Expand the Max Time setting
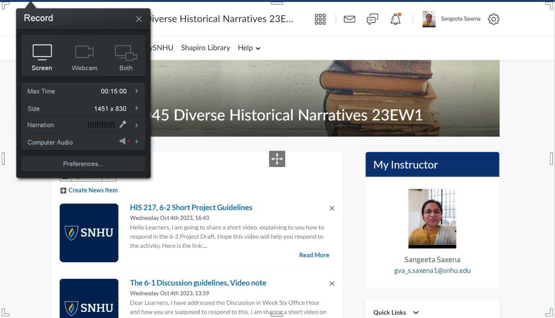The width and height of the screenshot is (555, 318). (x=137, y=91)
